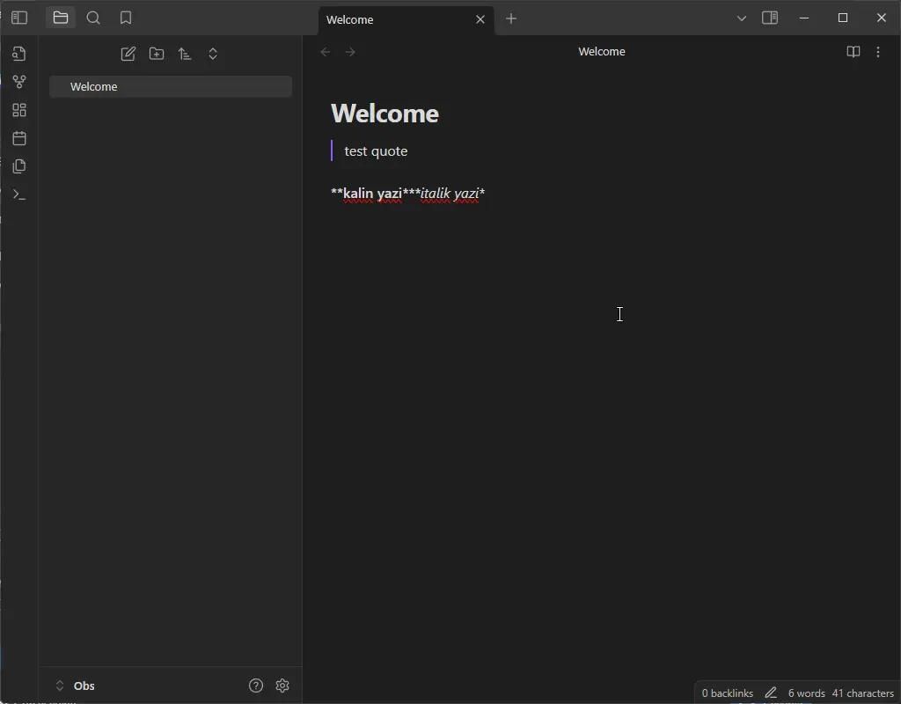Open settings gear icon
This screenshot has width=901, height=704.
pos(282,686)
